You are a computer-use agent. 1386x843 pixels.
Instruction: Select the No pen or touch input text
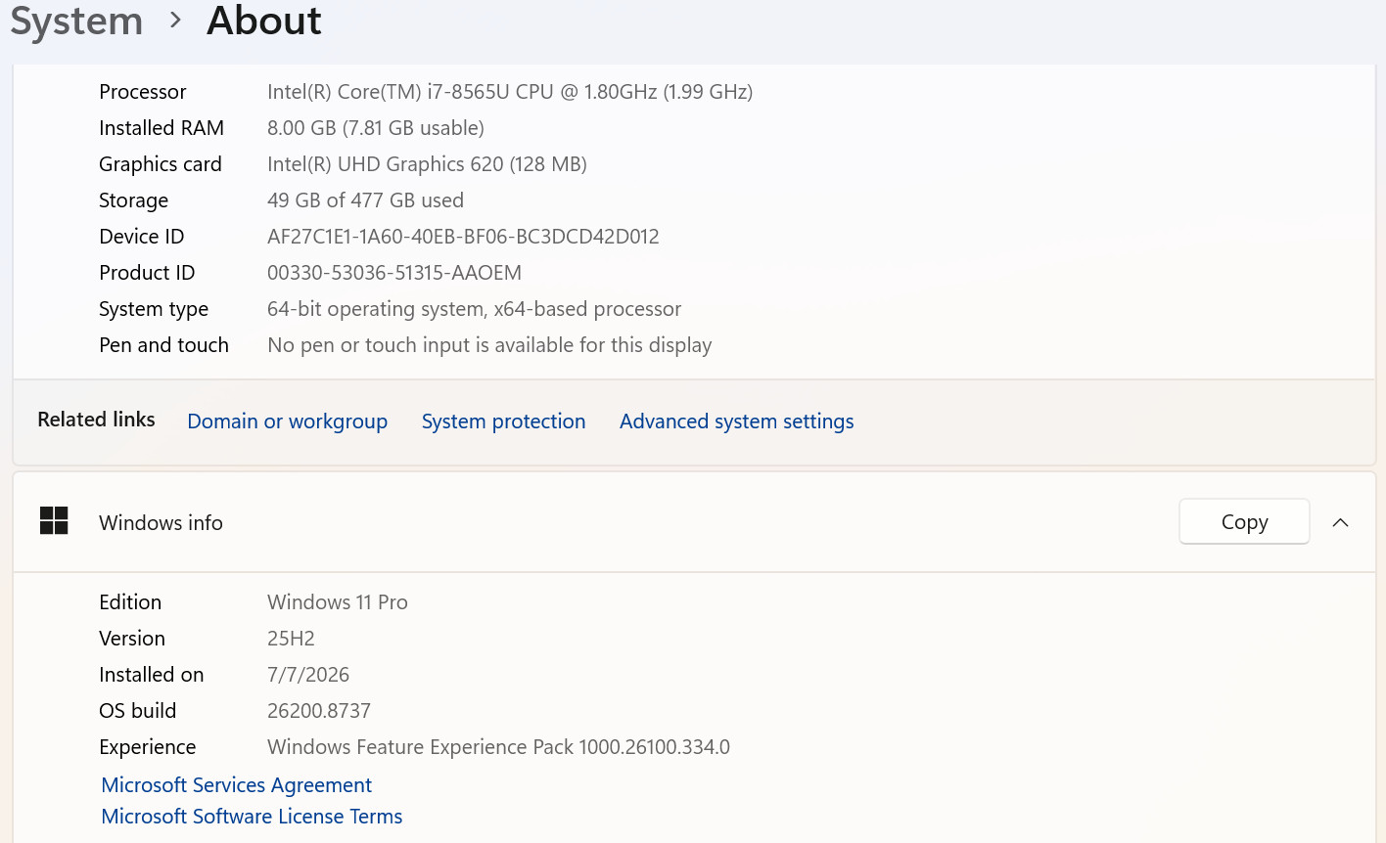point(489,345)
